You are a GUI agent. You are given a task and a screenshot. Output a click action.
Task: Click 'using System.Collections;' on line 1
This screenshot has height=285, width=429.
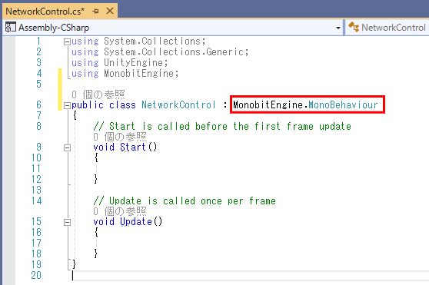point(138,41)
